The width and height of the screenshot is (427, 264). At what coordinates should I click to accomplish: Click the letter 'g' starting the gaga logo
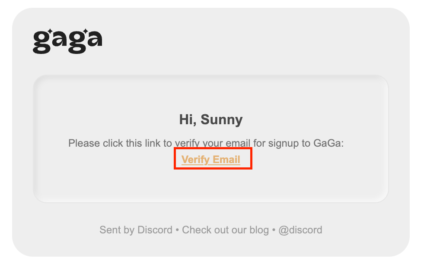pos(41,43)
